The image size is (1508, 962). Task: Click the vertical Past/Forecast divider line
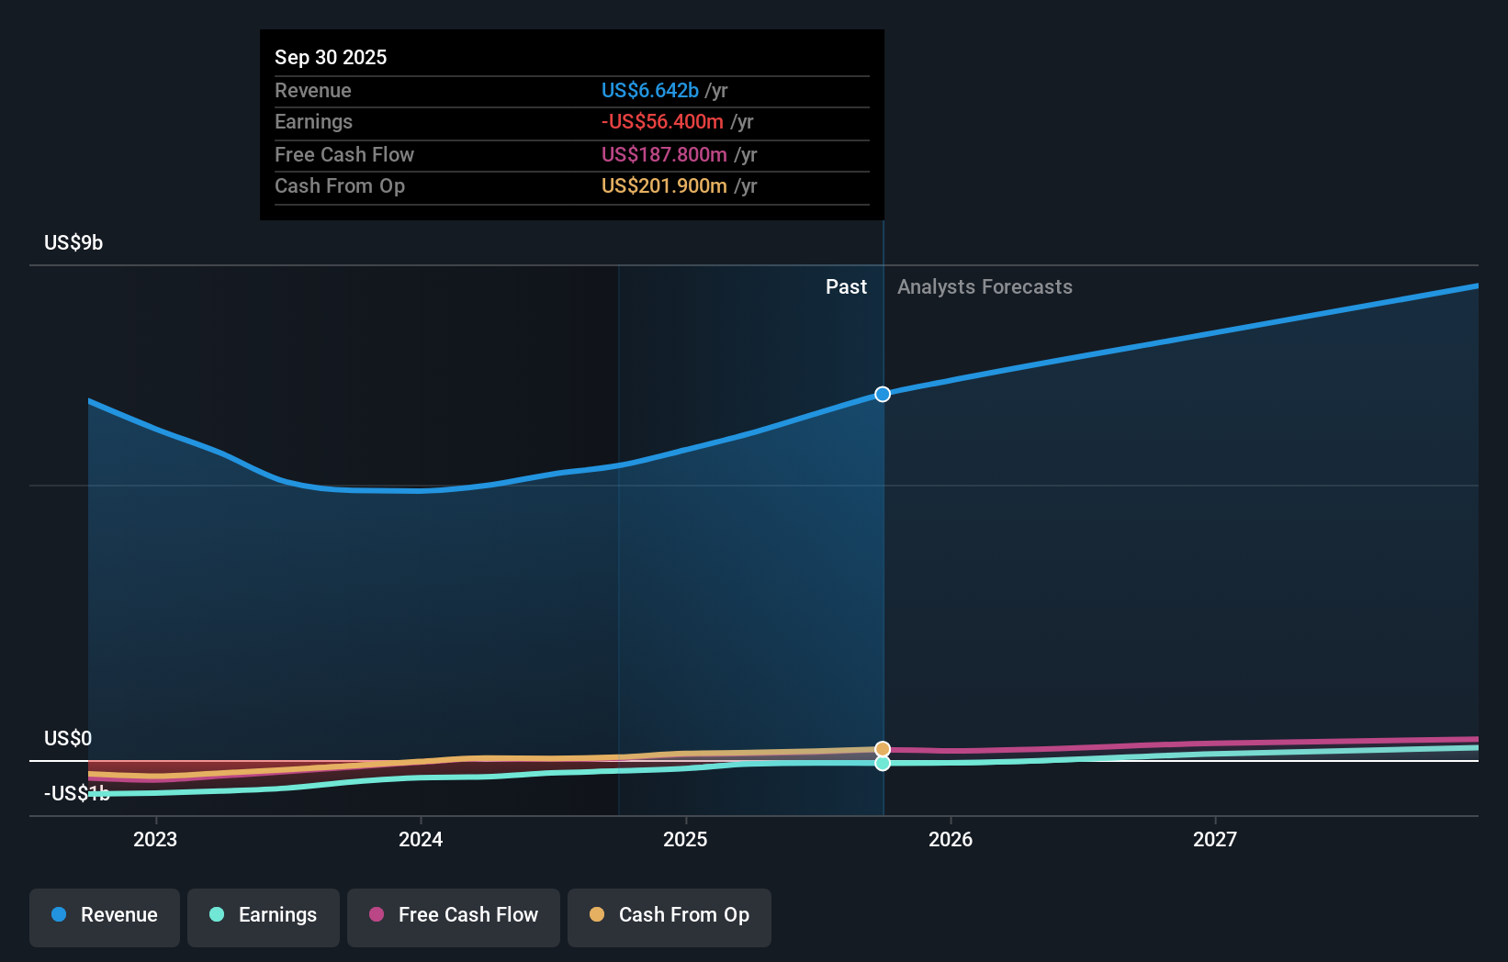(883, 551)
